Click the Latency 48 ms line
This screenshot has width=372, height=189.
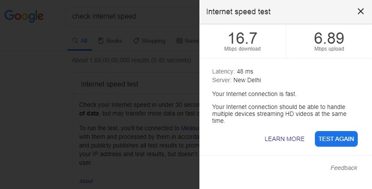point(233,71)
